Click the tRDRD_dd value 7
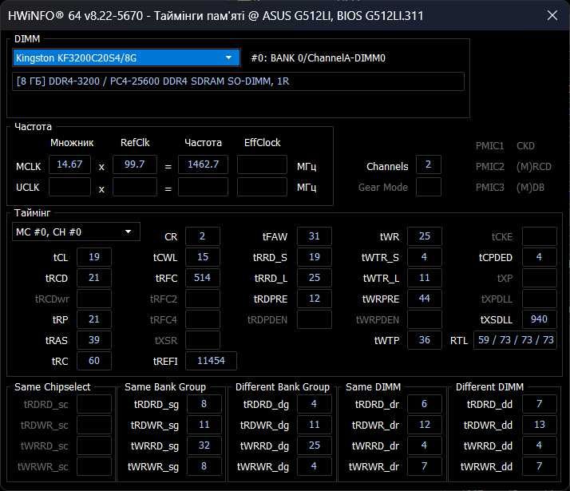 click(x=540, y=404)
